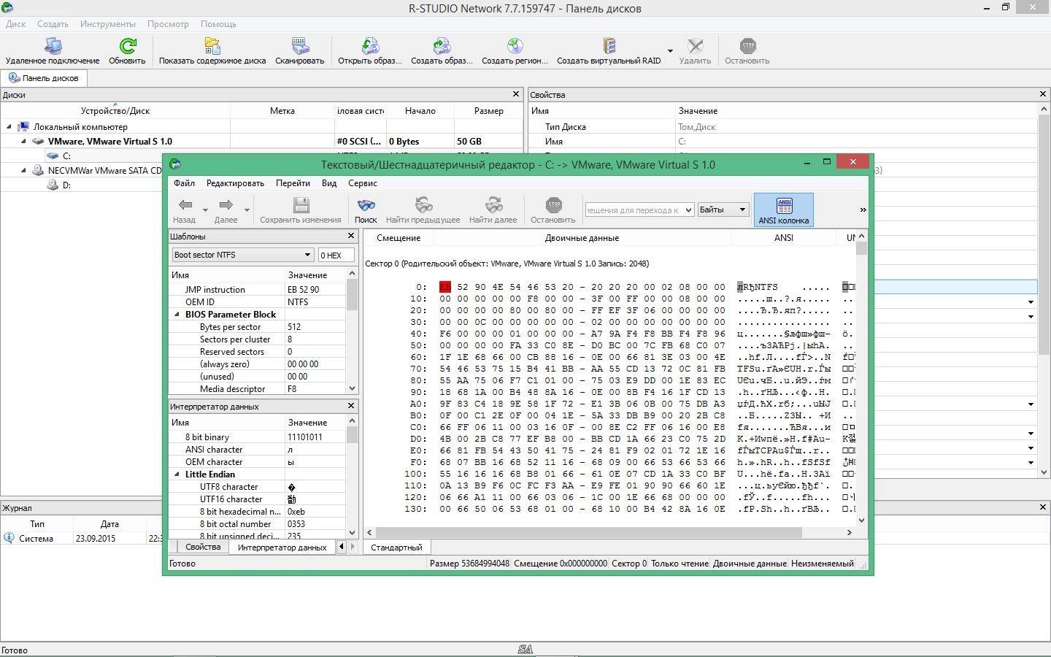The height and width of the screenshot is (657, 1051).
Task: Collapse the Локальный компьютер tree node
Action: point(9,126)
